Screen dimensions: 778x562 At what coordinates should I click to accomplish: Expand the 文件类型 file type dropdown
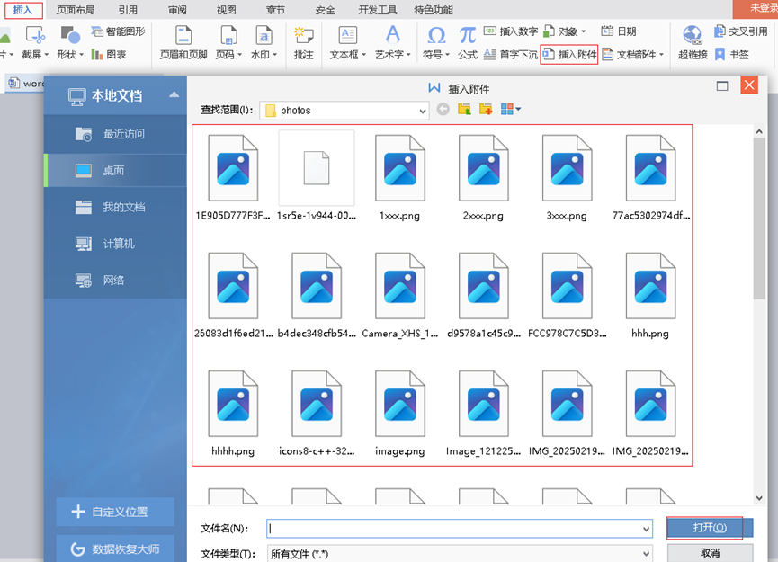[645, 554]
